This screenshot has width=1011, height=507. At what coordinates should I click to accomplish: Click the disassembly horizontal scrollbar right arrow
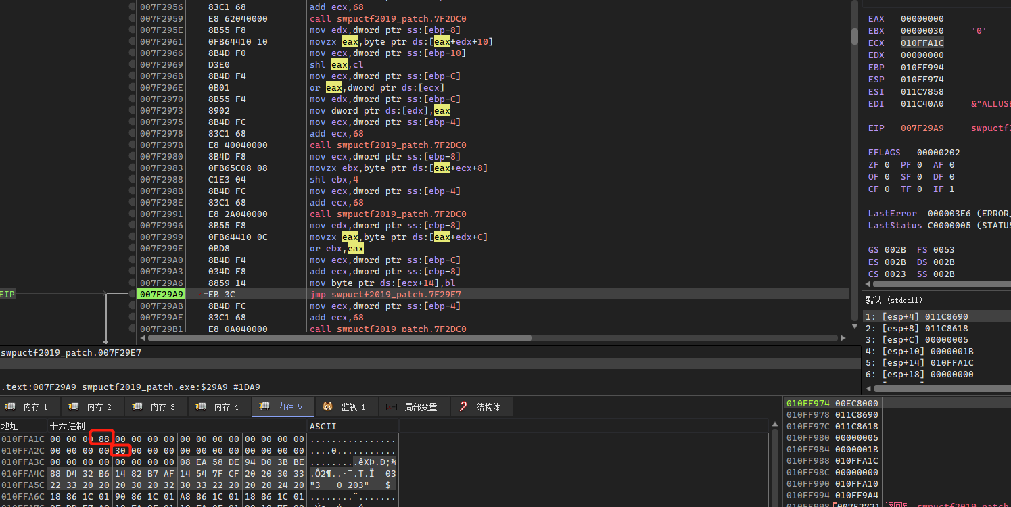(x=845, y=338)
